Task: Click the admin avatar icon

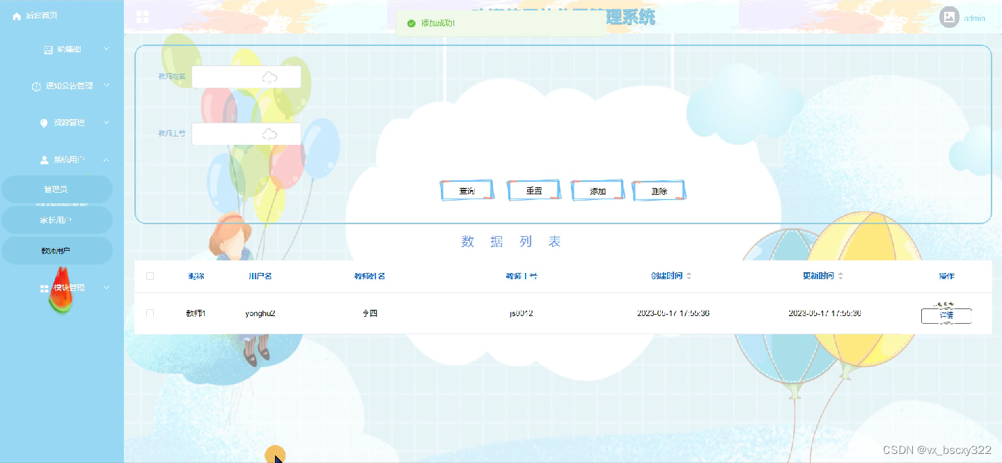Action: coord(949,17)
